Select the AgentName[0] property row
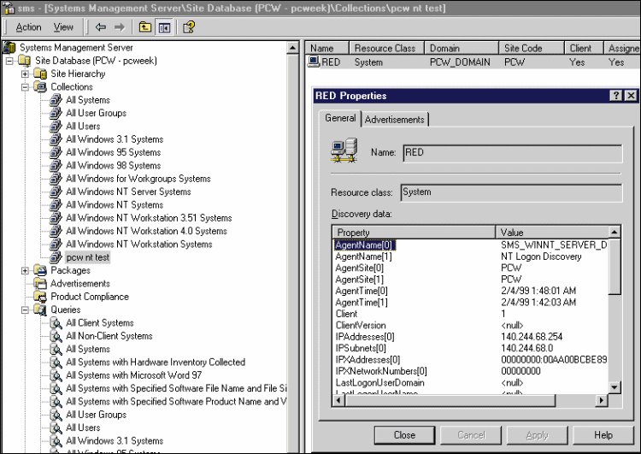The width and height of the screenshot is (641, 454). click(470, 245)
